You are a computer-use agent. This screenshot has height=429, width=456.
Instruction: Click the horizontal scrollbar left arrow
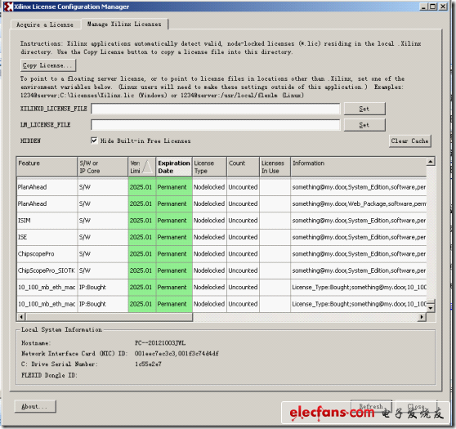[x=21, y=317]
